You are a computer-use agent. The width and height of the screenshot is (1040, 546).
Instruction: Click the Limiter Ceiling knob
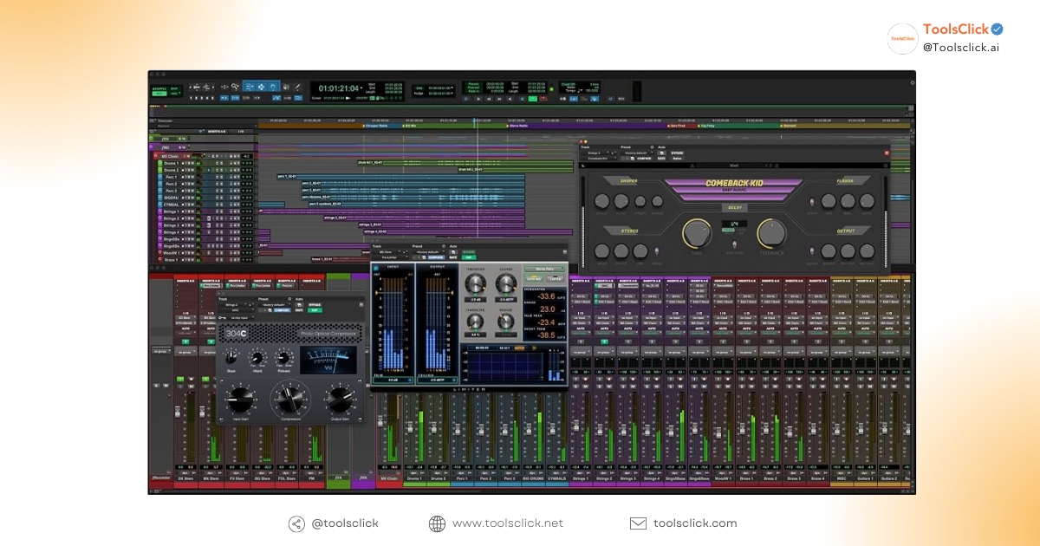(506, 283)
